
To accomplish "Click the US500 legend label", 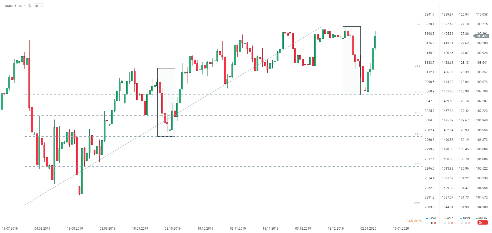I will 432,219.
